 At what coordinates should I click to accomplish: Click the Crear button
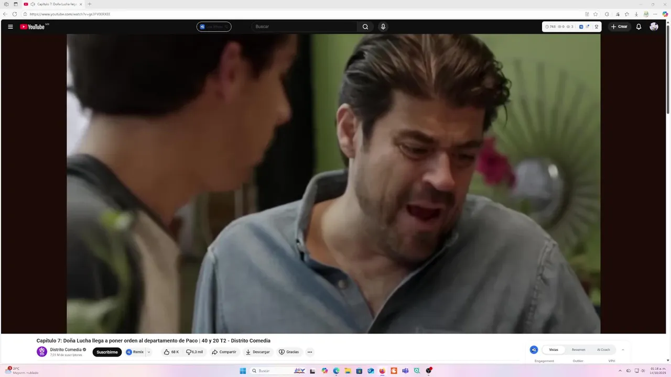[x=619, y=27]
